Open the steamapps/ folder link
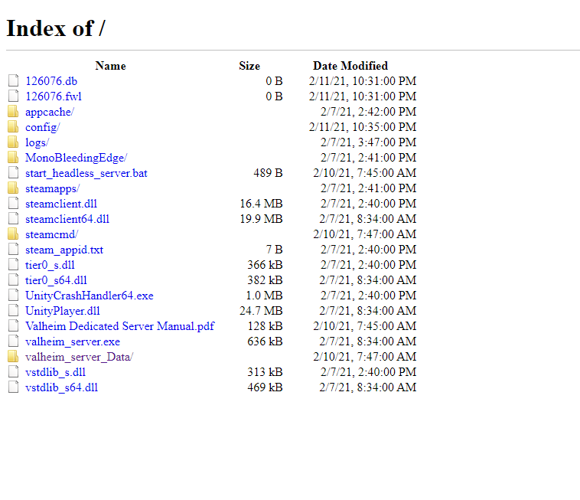The height and width of the screenshot is (500, 580). (x=52, y=188)
